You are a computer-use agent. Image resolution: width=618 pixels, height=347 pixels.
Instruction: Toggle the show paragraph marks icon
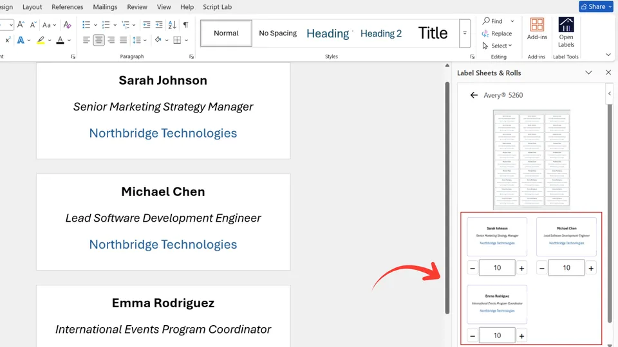[x=185, y=24]
